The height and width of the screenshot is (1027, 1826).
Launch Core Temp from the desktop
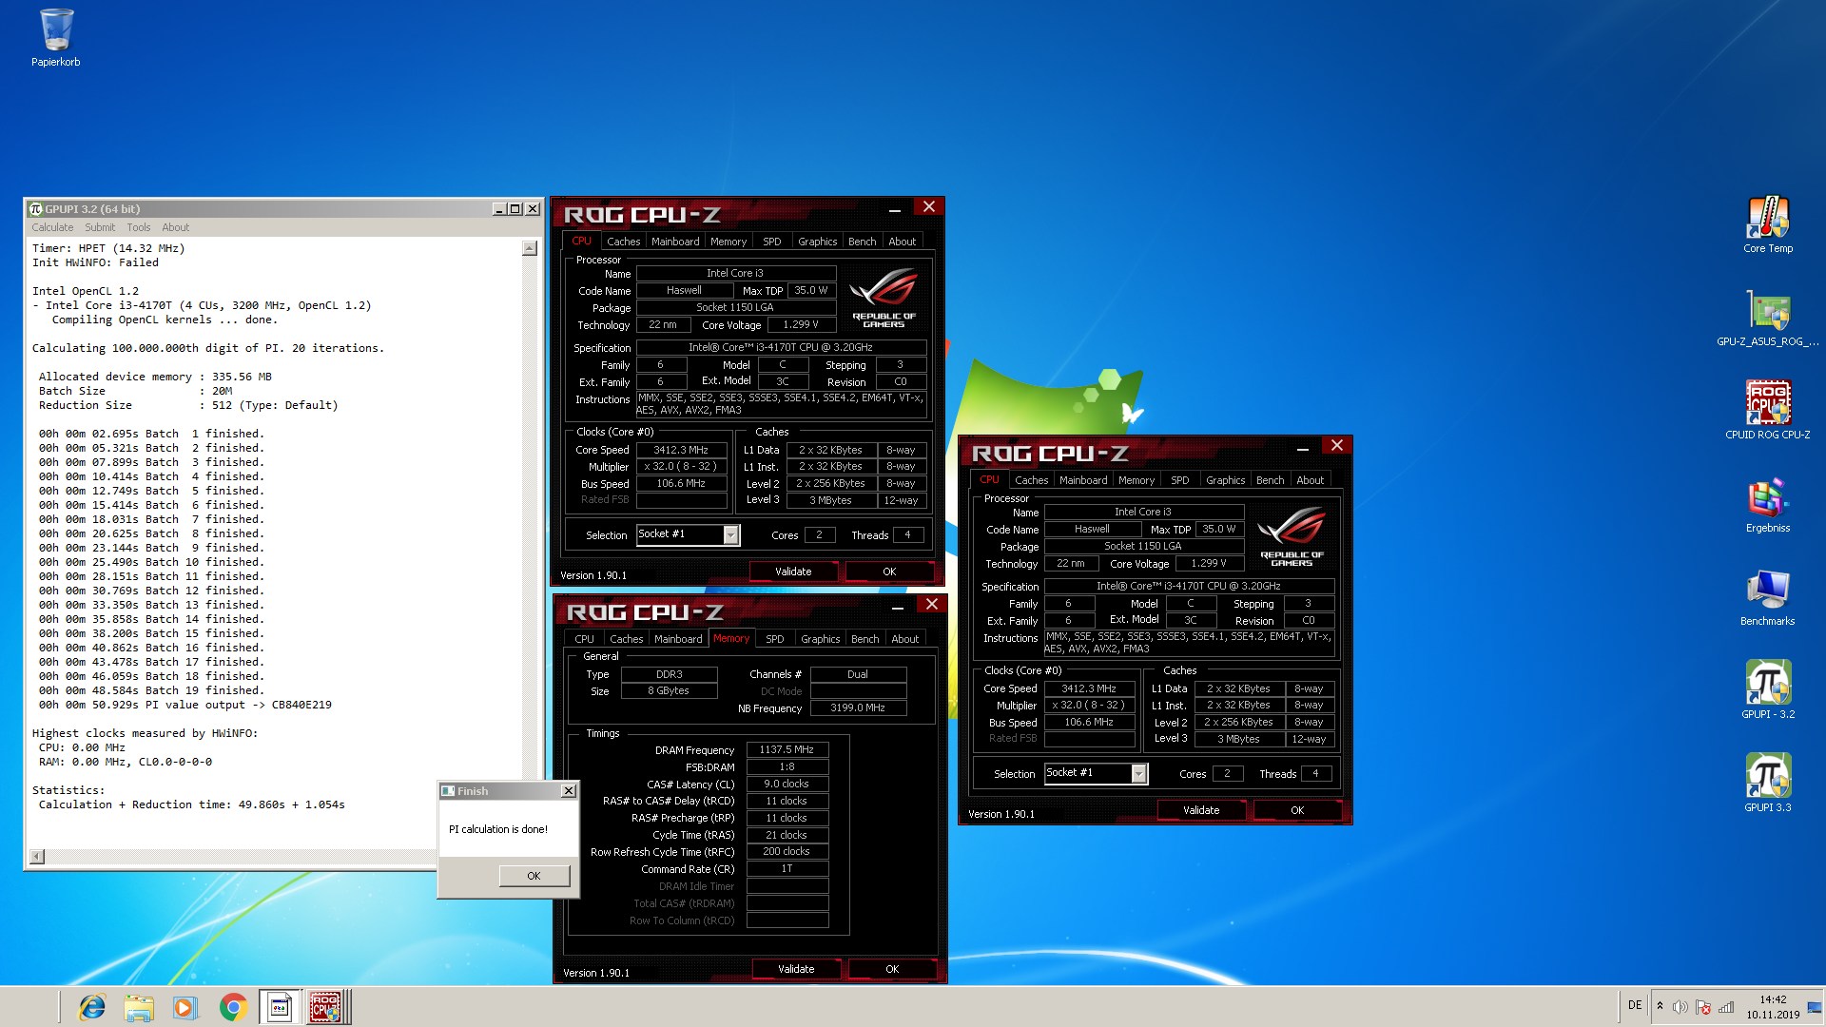click(x=1768, y=225)
